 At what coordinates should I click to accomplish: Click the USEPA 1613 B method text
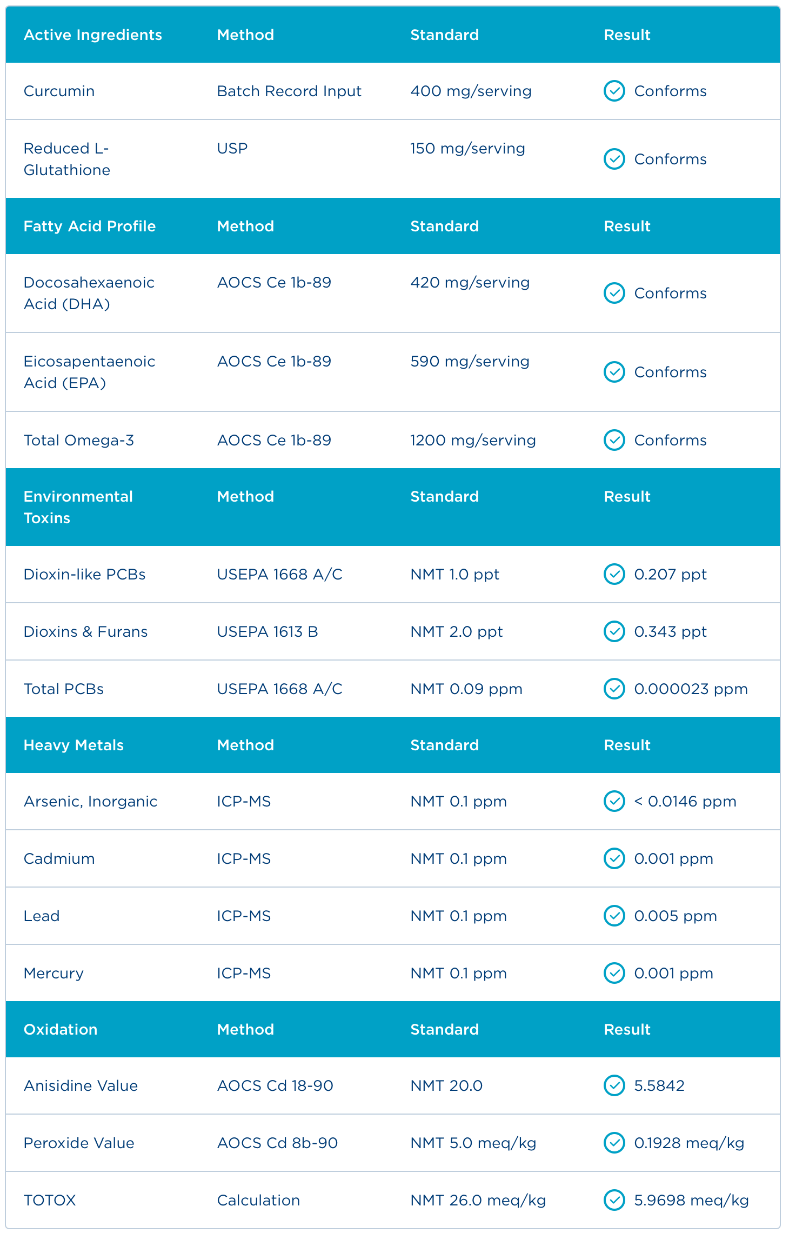pos(268,631)
